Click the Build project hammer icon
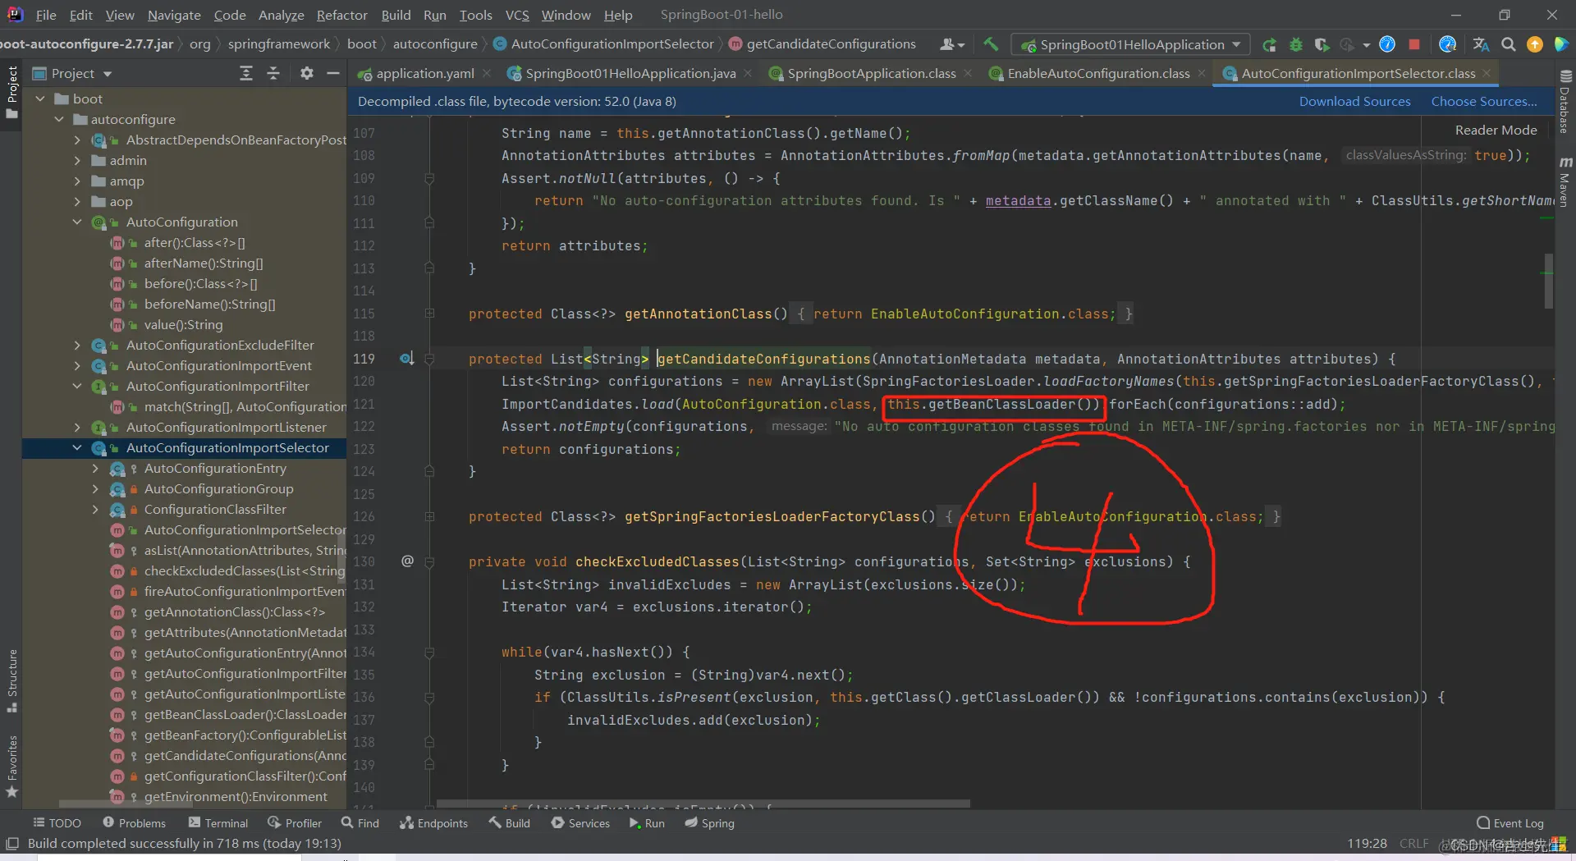1576x861 pixels. [x=991, y=44]
